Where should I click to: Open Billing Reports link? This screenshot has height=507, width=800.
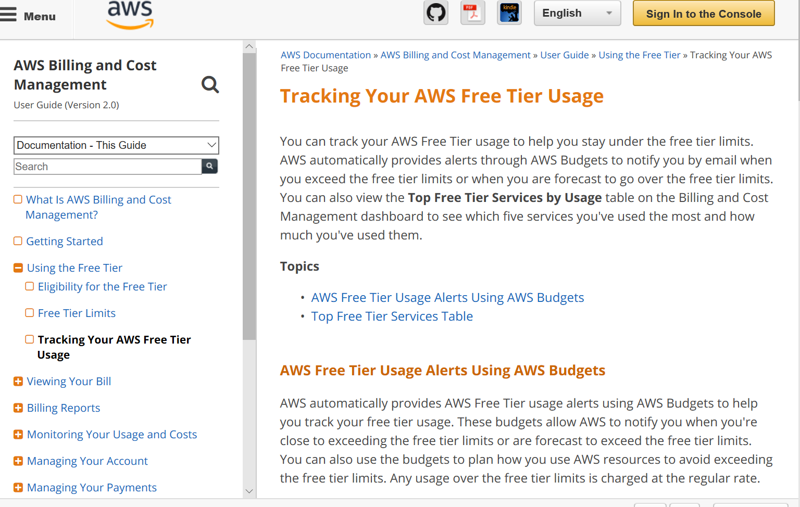[x=64, y=408]
